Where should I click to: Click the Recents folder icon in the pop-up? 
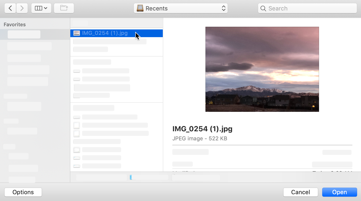(140, 8)
